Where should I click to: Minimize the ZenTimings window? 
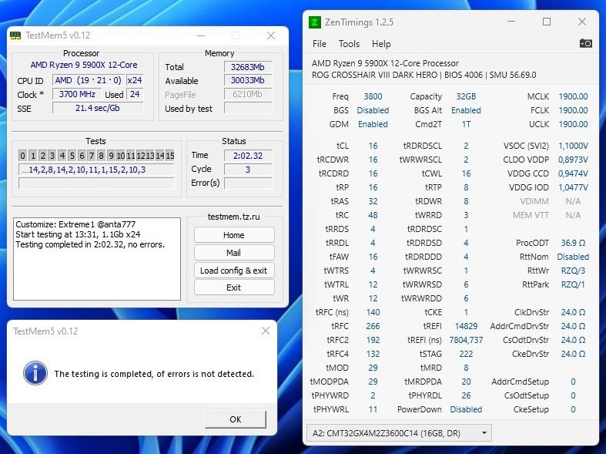(x=511, y=22)
